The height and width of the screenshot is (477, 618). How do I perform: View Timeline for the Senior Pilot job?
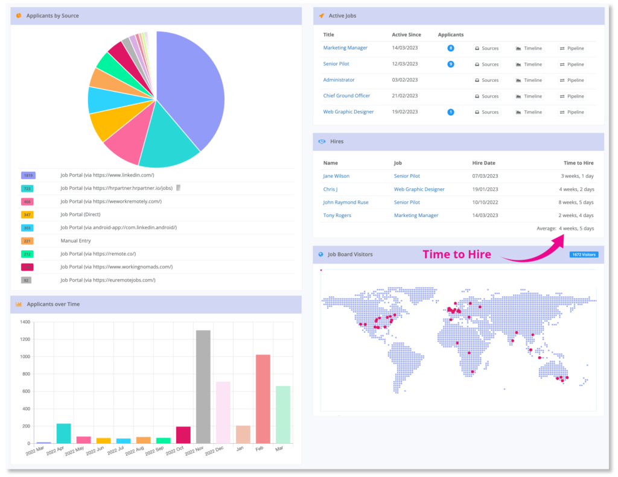(529, 64)
